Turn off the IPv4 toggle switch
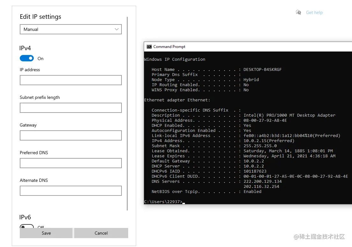This screenshot has width=352, height=247. click(27, 58)
